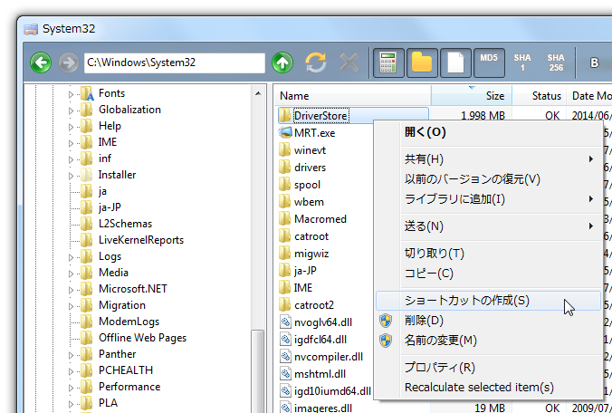
Task: Select the ModemLogs folder in tree
Action: tap(129, 322)
